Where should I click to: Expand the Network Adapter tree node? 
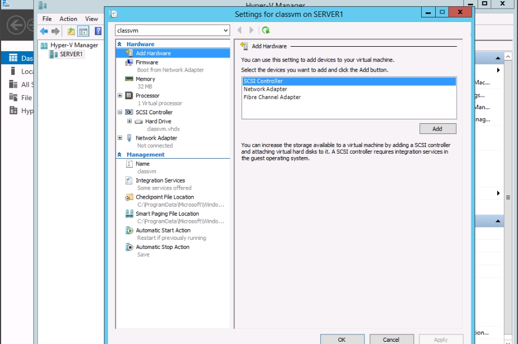120,138
